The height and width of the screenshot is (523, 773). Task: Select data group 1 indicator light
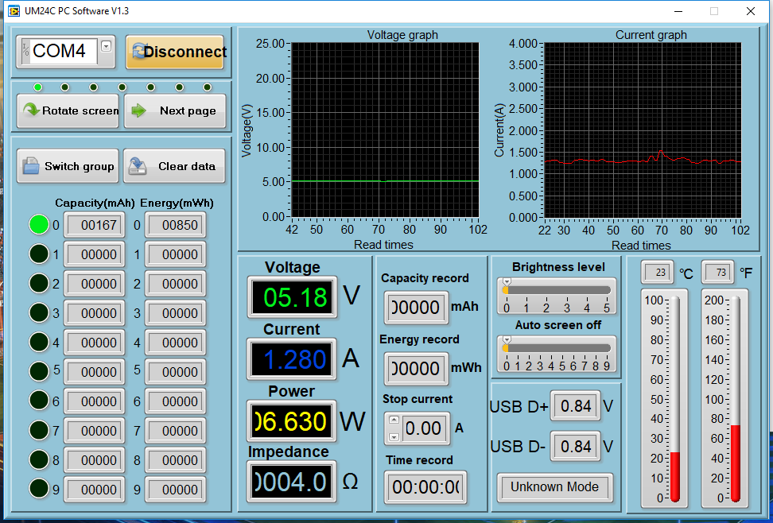(x=38, y=254)
